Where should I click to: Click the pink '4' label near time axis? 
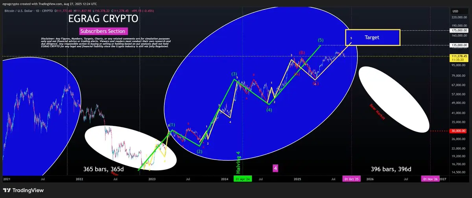click(275, 168)
